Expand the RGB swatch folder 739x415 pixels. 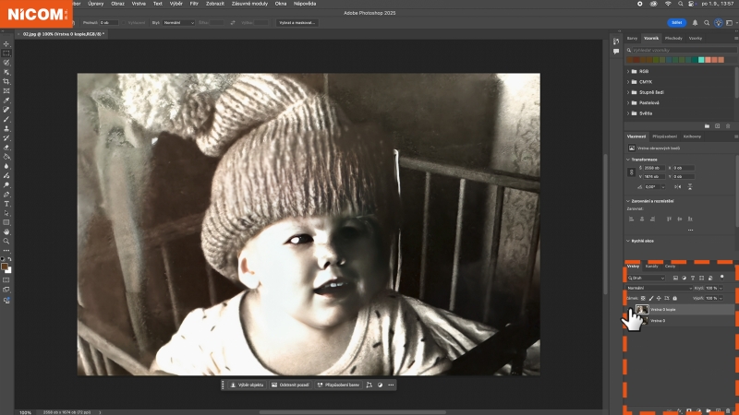(x=630, y=70)
